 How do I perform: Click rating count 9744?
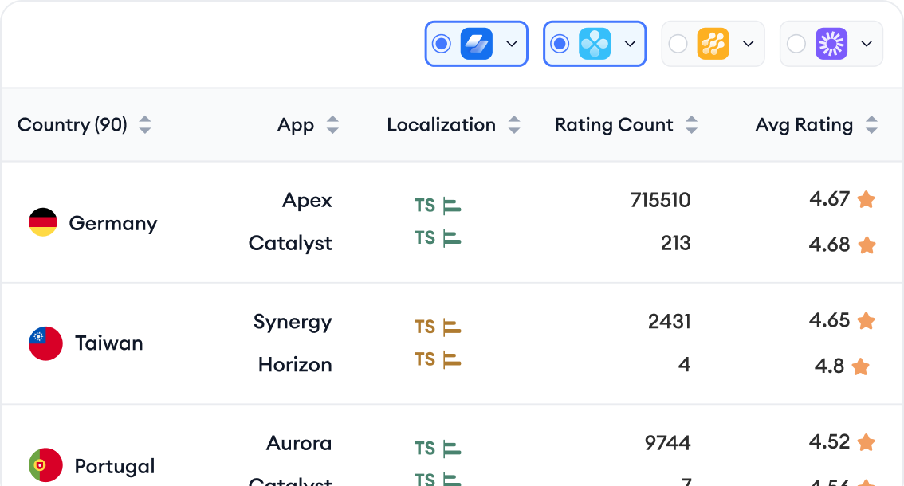[x=667, y=443]
